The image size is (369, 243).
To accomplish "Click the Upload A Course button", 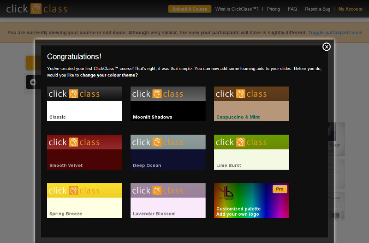I will pos(190,9).
